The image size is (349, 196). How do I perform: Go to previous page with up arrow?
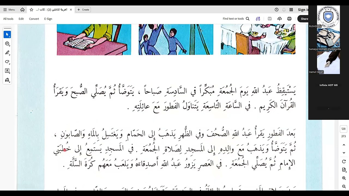(344, 145)
